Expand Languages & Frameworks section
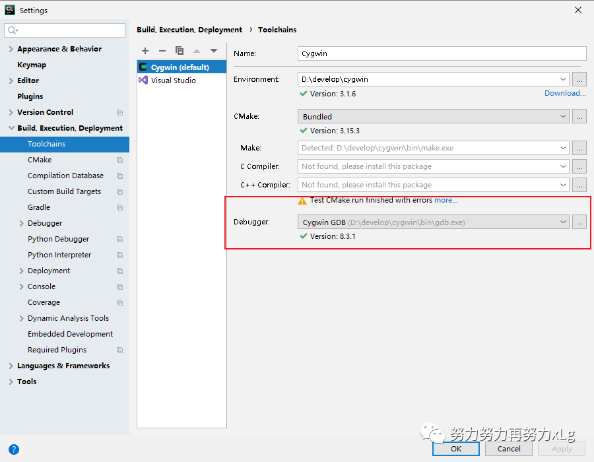594x462 pixels. (x=11, y=366)
